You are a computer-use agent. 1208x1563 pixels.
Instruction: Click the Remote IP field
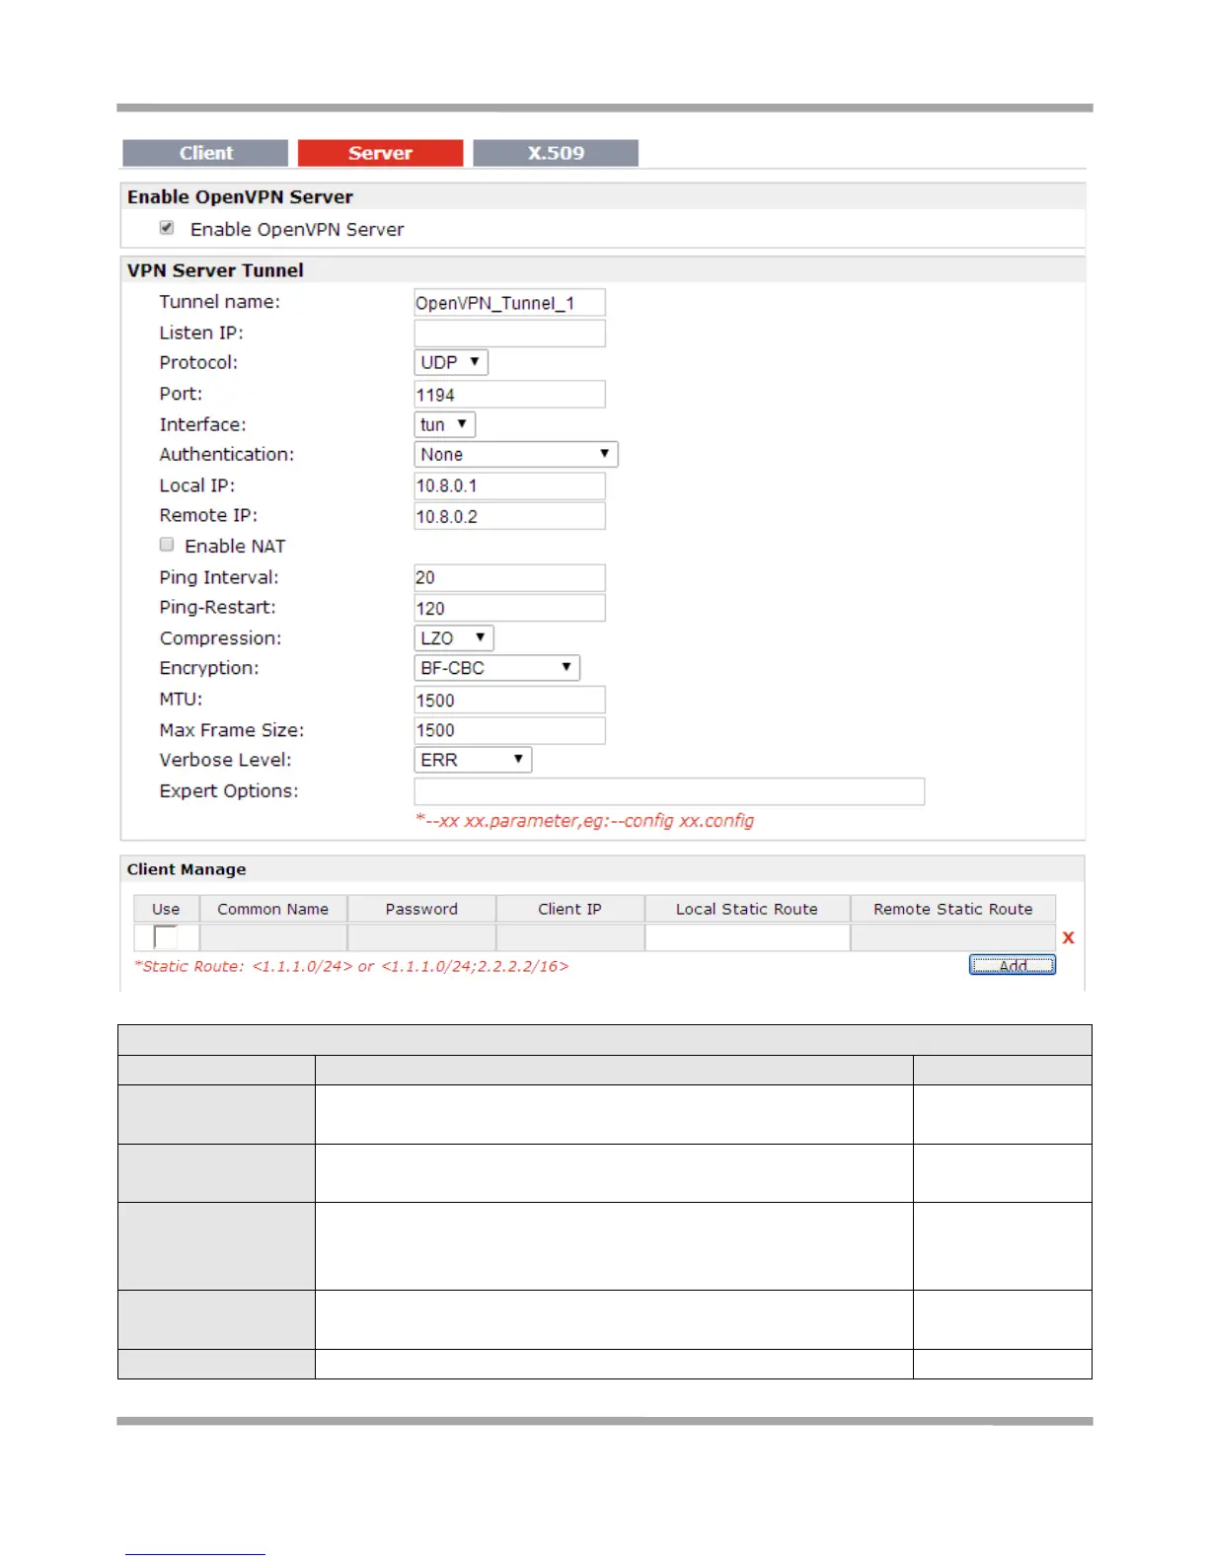point(509,516)
